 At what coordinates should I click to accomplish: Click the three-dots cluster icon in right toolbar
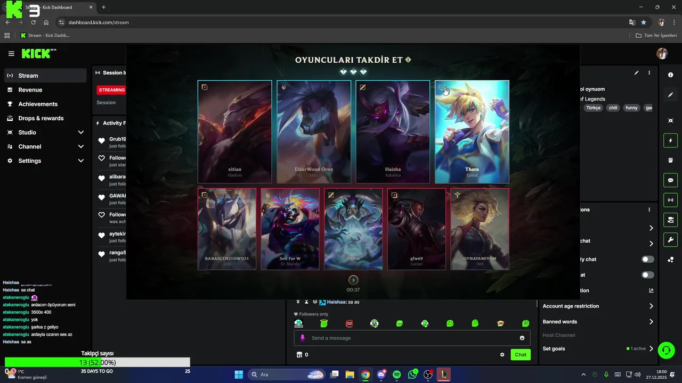tap(671, 260)
